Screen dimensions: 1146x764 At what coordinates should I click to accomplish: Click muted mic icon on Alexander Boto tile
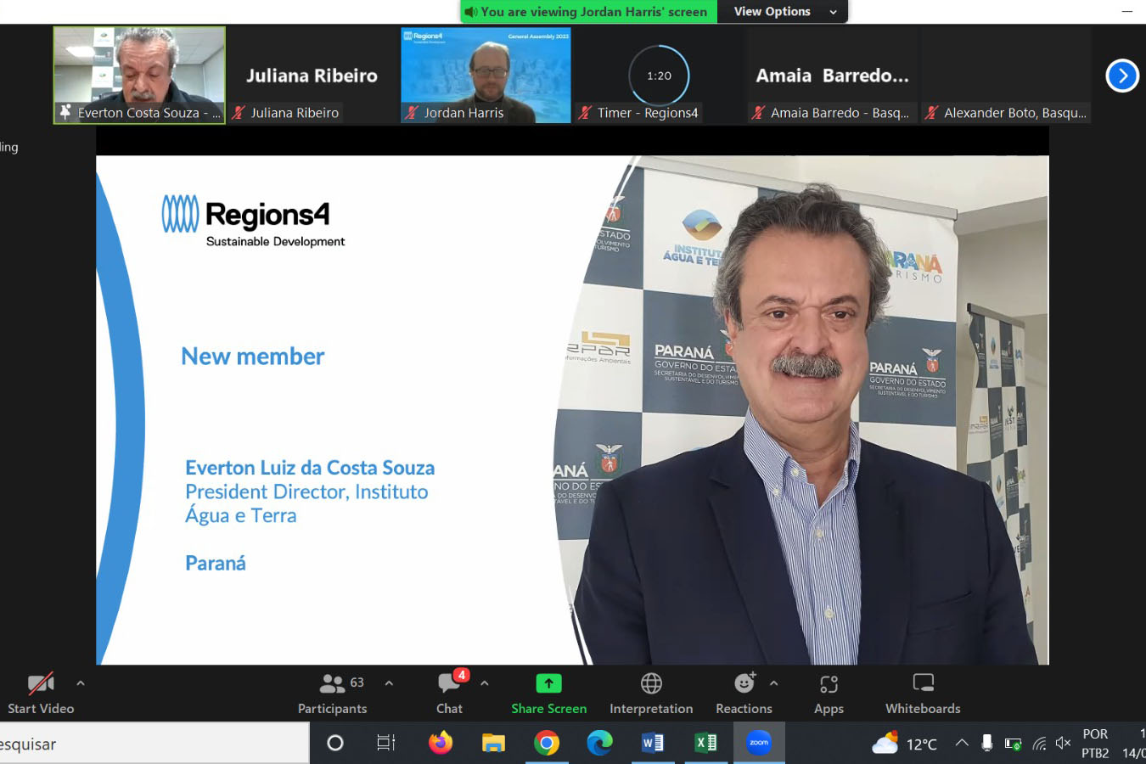pyautogui.click(x=931, y=112)
